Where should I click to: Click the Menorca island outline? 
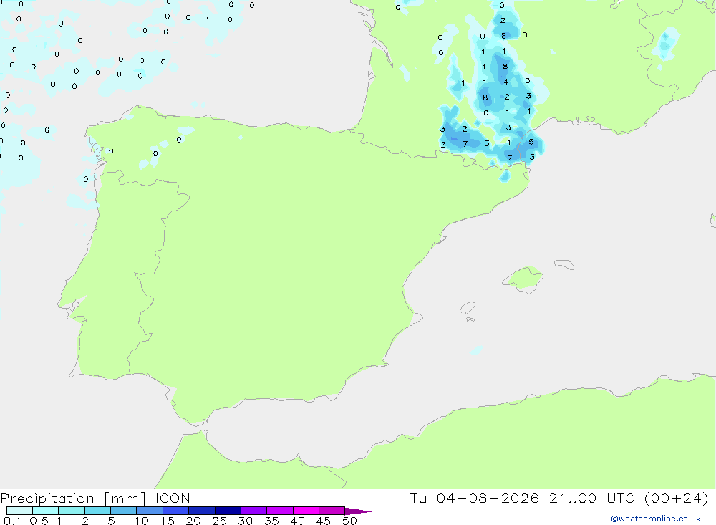[x=564, y=264]
